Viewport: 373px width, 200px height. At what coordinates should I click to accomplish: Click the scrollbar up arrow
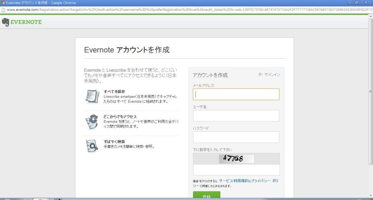[370, 16]
